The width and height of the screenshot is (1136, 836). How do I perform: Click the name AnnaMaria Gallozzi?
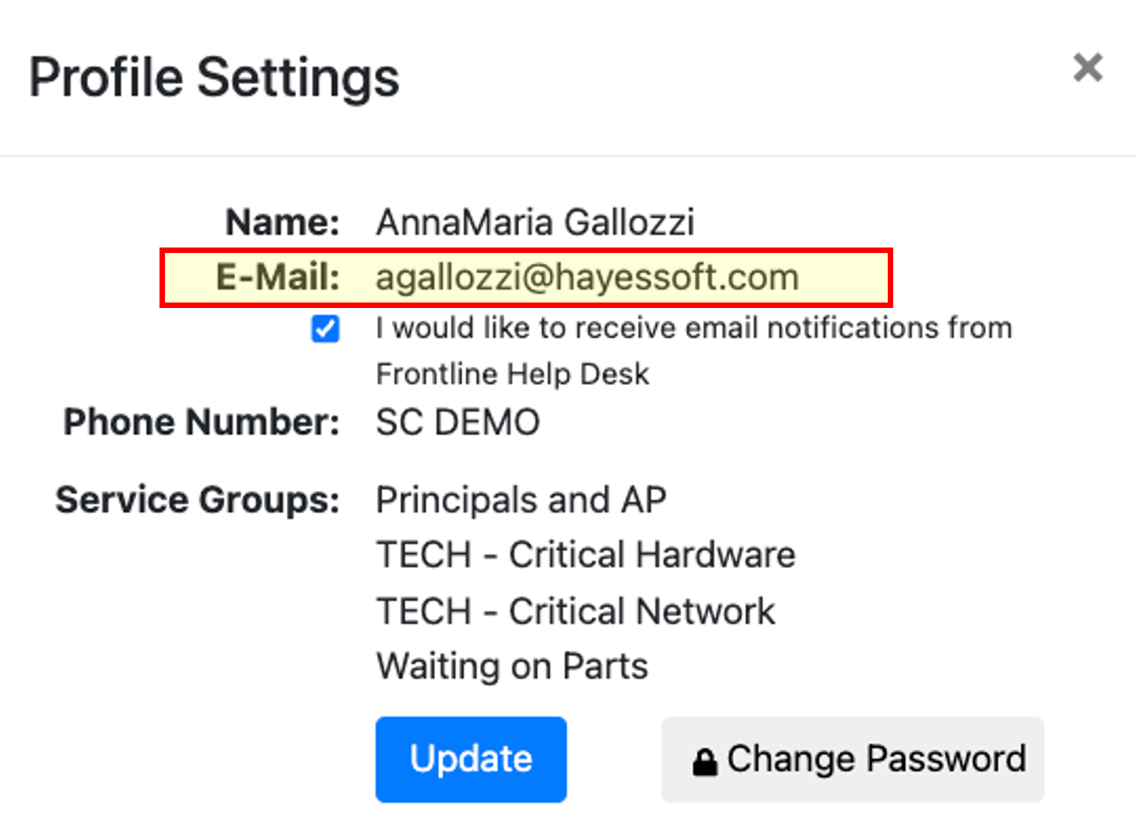tap(535, 222)
